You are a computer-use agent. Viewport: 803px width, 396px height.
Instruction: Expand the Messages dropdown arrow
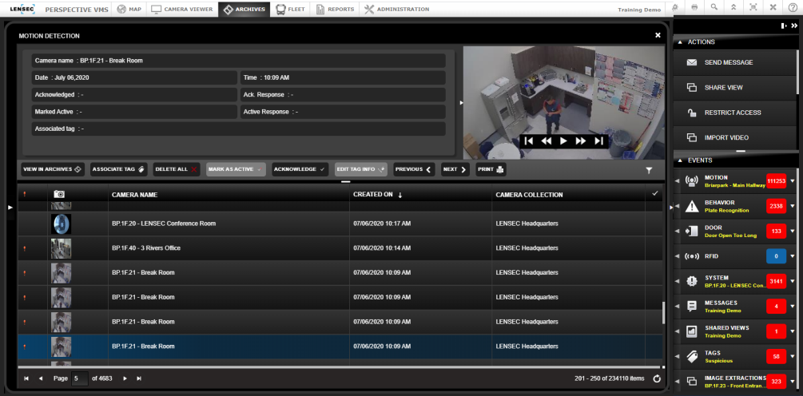[x=793, y=307]
